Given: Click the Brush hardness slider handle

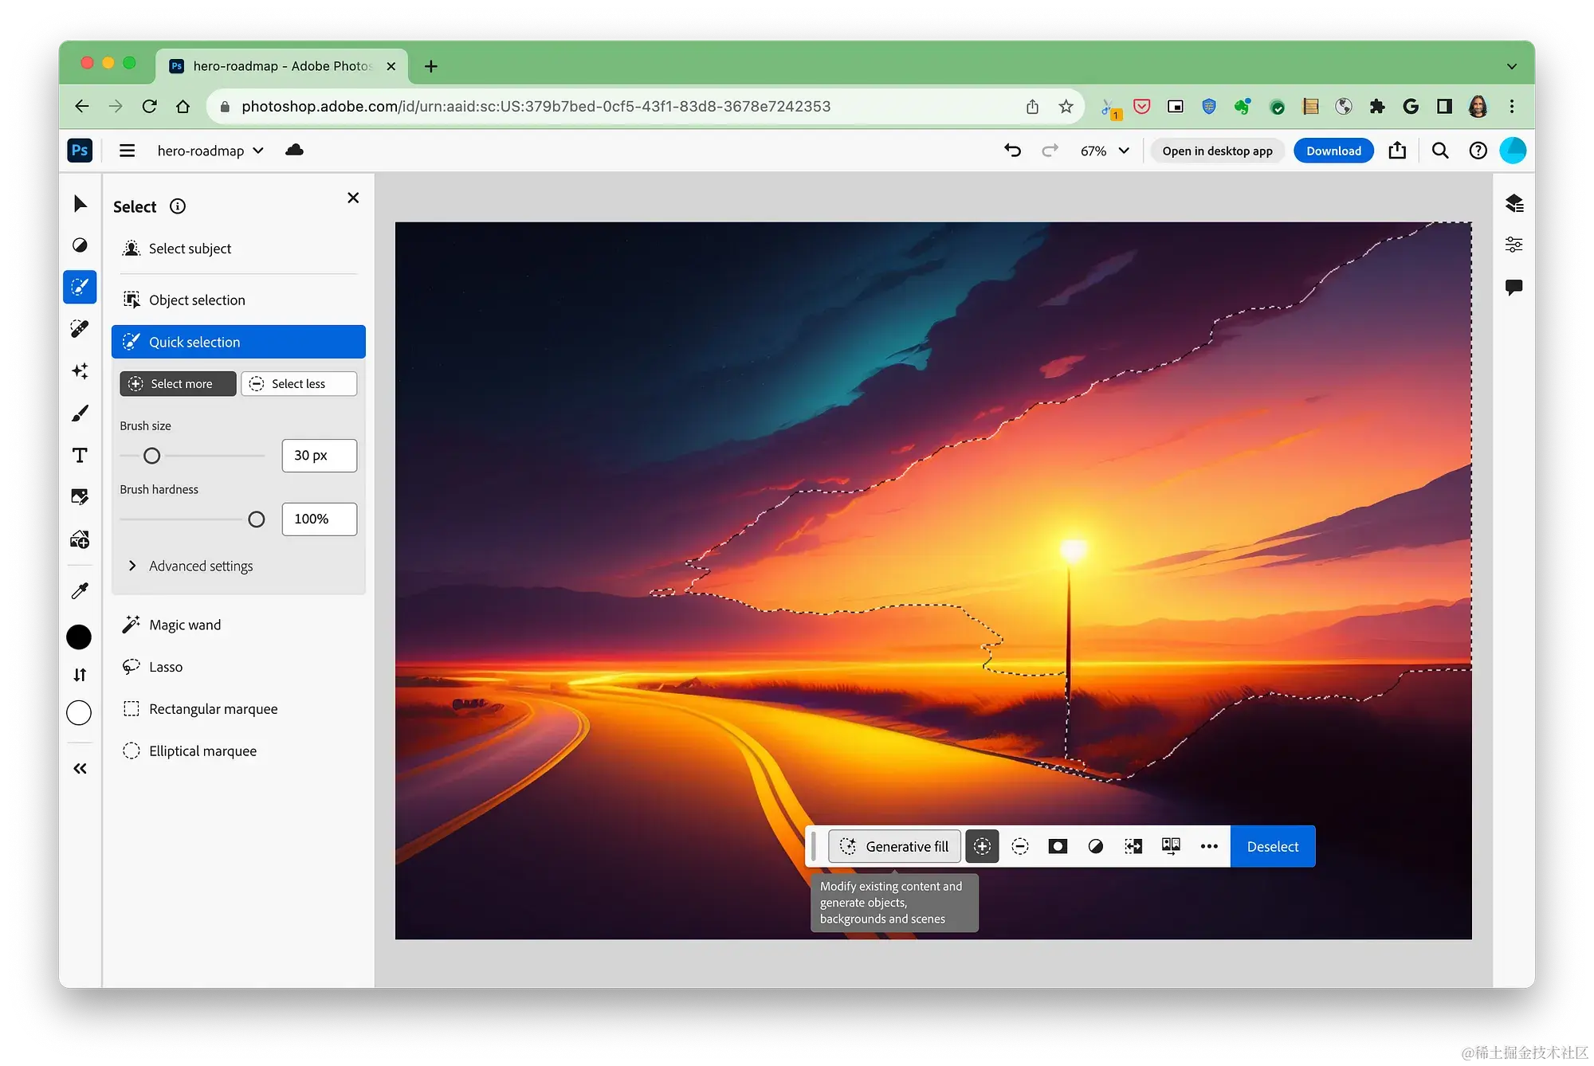Looking at the screenshot, I should (x=257, y=519).
